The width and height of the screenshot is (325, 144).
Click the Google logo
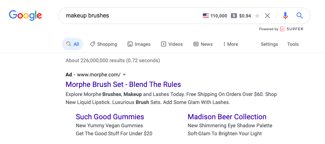tap(25, 16)
